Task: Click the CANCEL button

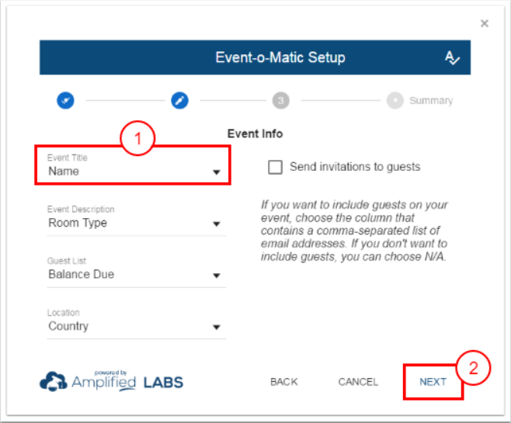Action: click(x=358, y=382)
